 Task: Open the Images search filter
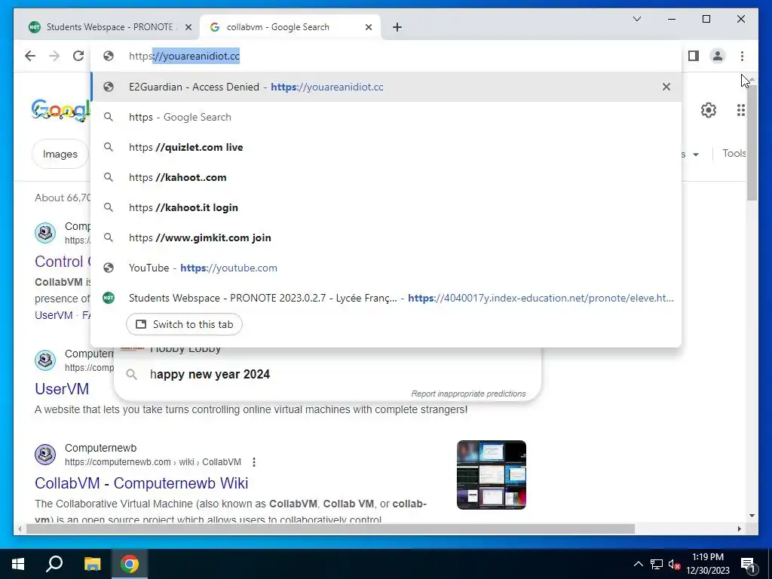(60, 154)
